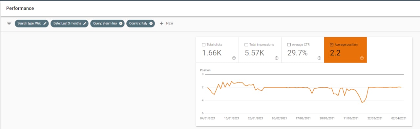Select the Date: Last 3 months chip
The image size is (420, 129).
click(x=69, y=23)
